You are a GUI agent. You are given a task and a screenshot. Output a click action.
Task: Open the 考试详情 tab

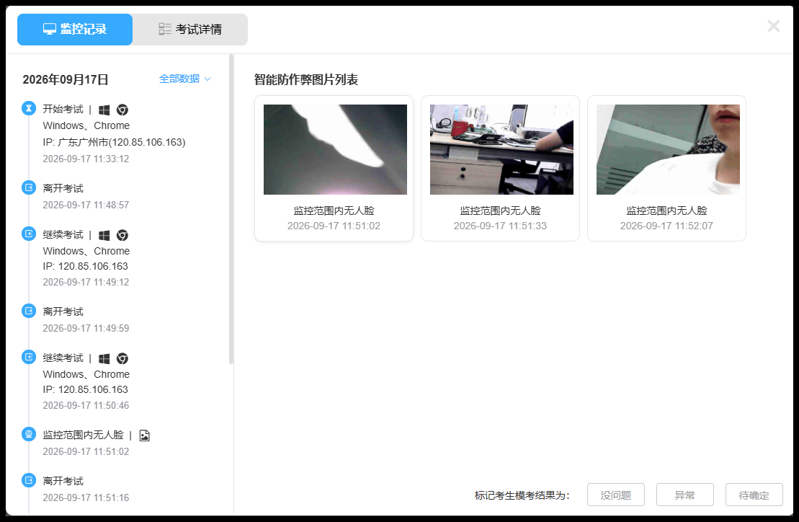tap(190, 30)
